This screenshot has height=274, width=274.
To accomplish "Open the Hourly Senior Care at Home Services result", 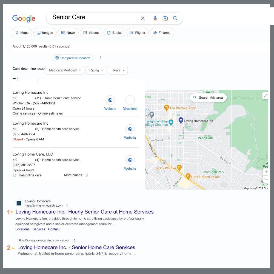I will click(85, 212).
